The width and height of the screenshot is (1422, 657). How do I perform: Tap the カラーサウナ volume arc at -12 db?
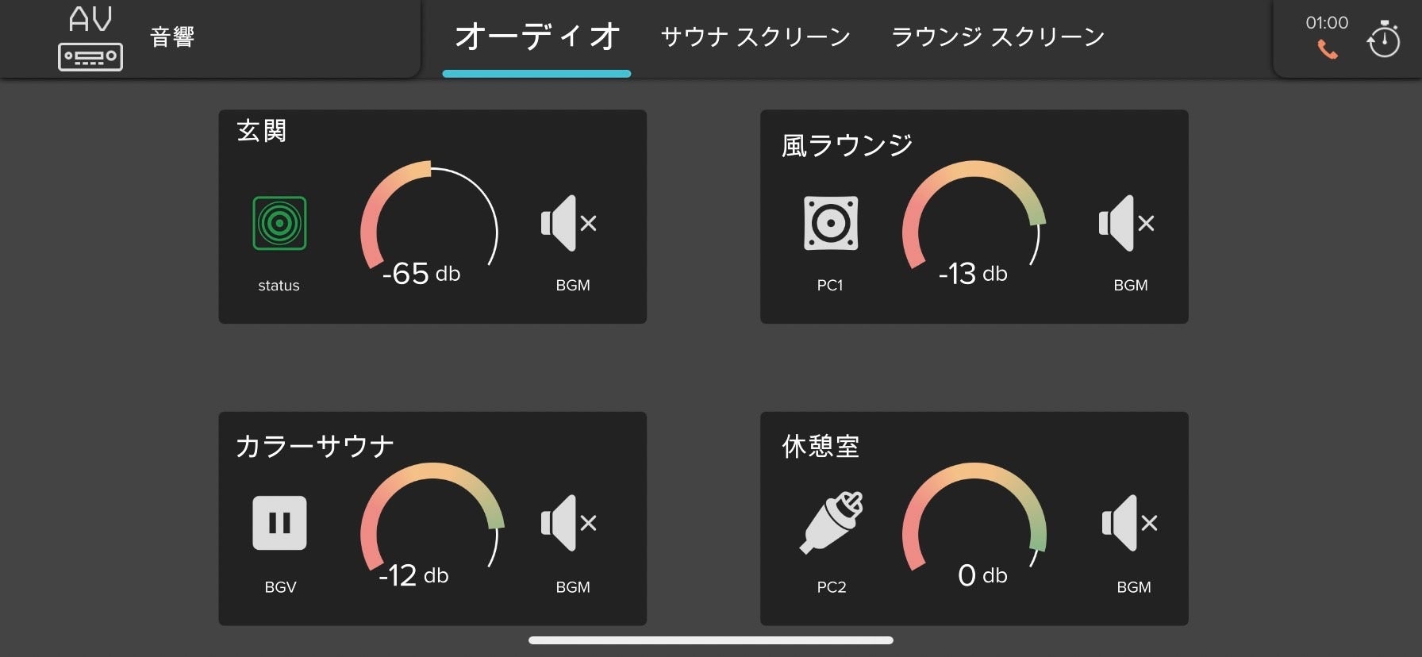[x=432, y=524]
